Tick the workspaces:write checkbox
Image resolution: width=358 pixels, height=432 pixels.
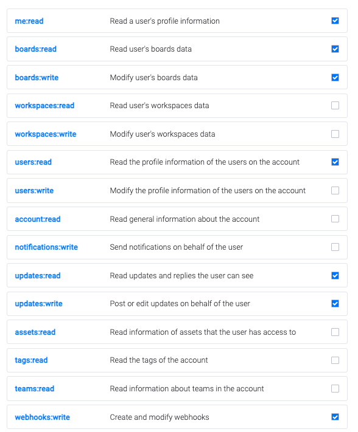pyautogui.click(x=335, y=134)
